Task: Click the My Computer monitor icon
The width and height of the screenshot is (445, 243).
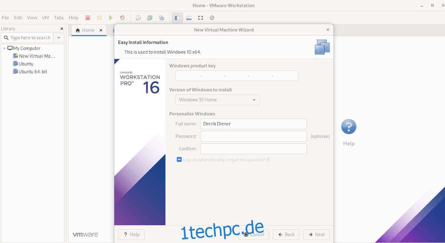Action: [x=10, y=48]
